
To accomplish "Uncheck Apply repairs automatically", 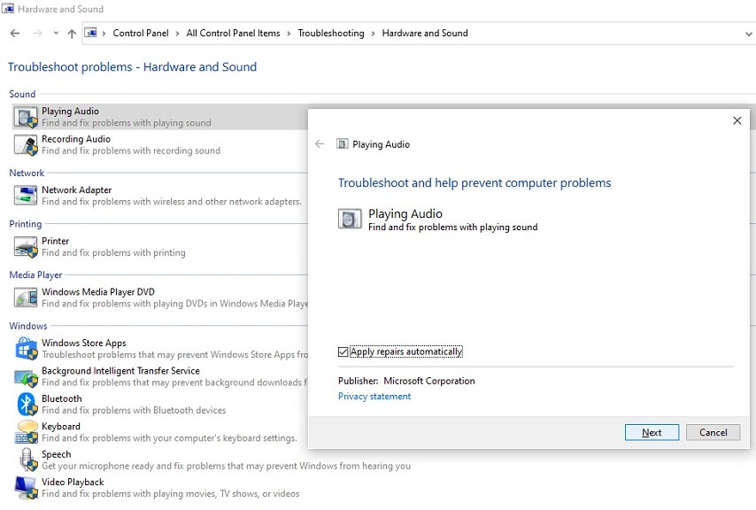I will click(343, 352).
